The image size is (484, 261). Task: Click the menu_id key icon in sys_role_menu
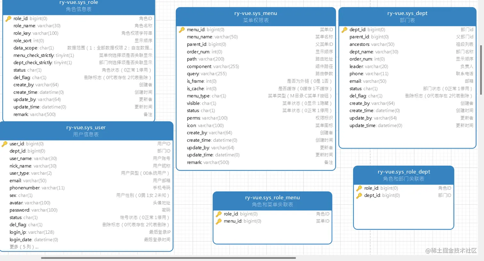coord(219,221)
